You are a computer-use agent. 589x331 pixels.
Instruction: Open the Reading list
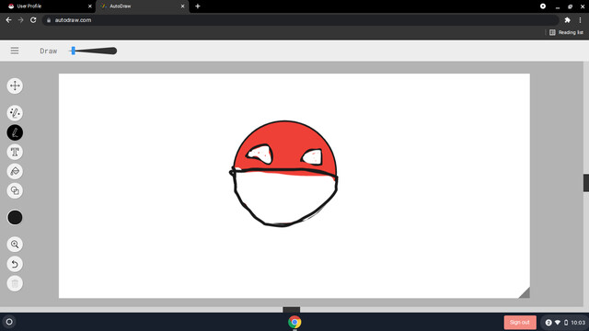tap(566, 33)
